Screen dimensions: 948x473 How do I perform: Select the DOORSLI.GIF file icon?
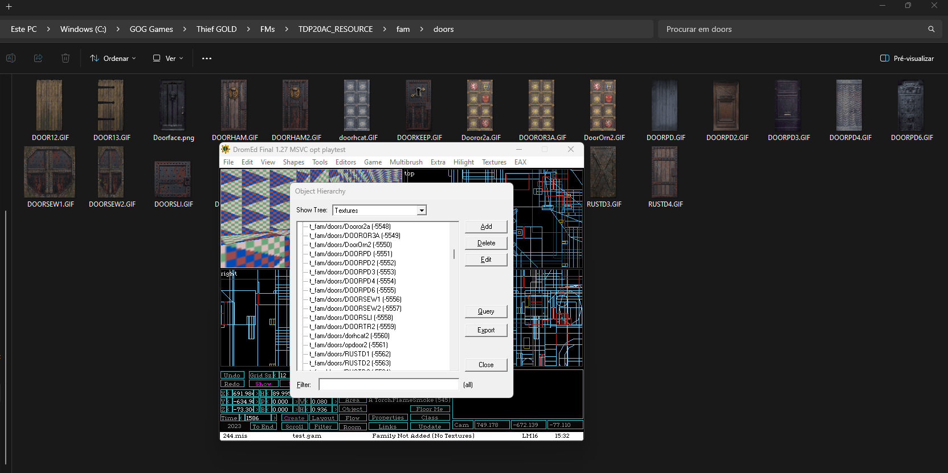click(173, 179)
